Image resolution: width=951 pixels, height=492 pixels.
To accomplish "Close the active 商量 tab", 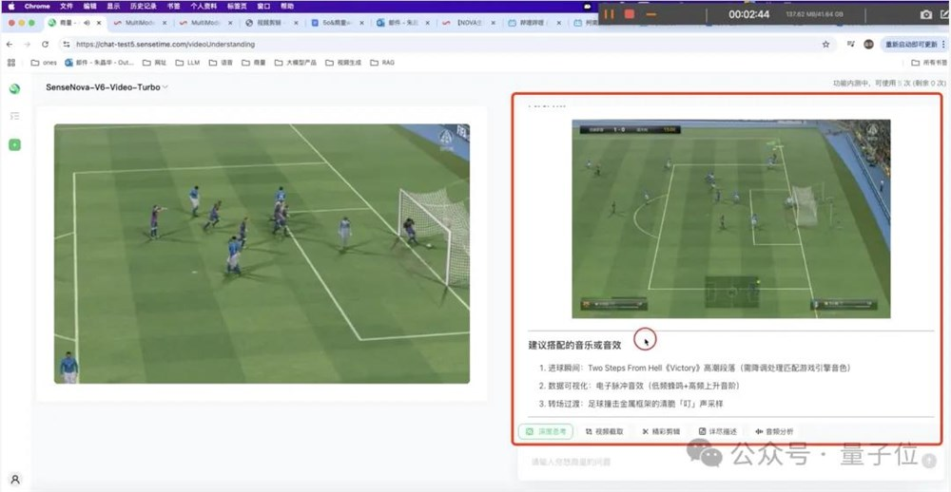I will coord(99,23).
